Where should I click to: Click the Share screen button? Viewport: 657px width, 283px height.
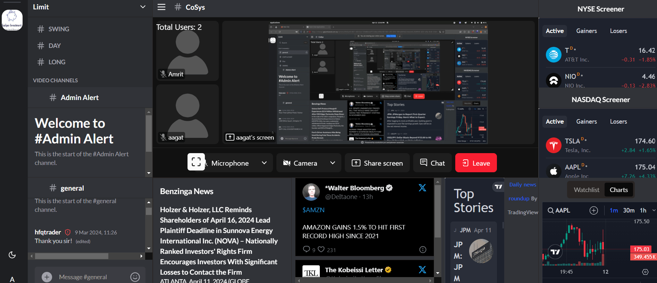377,163
